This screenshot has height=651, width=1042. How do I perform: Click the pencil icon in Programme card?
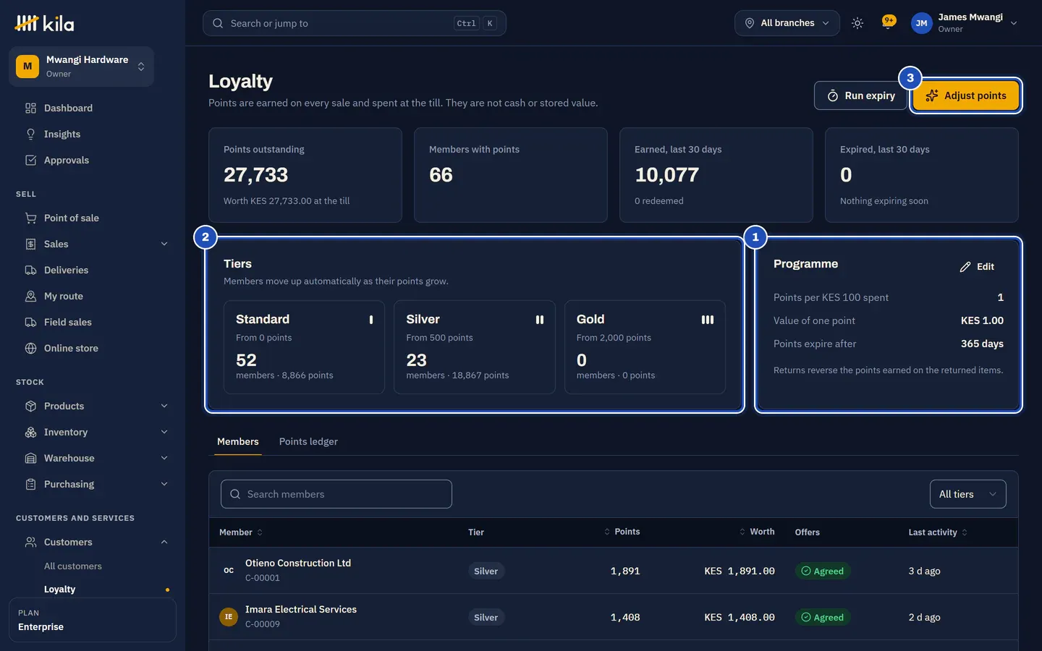click(x=965, y=267)
